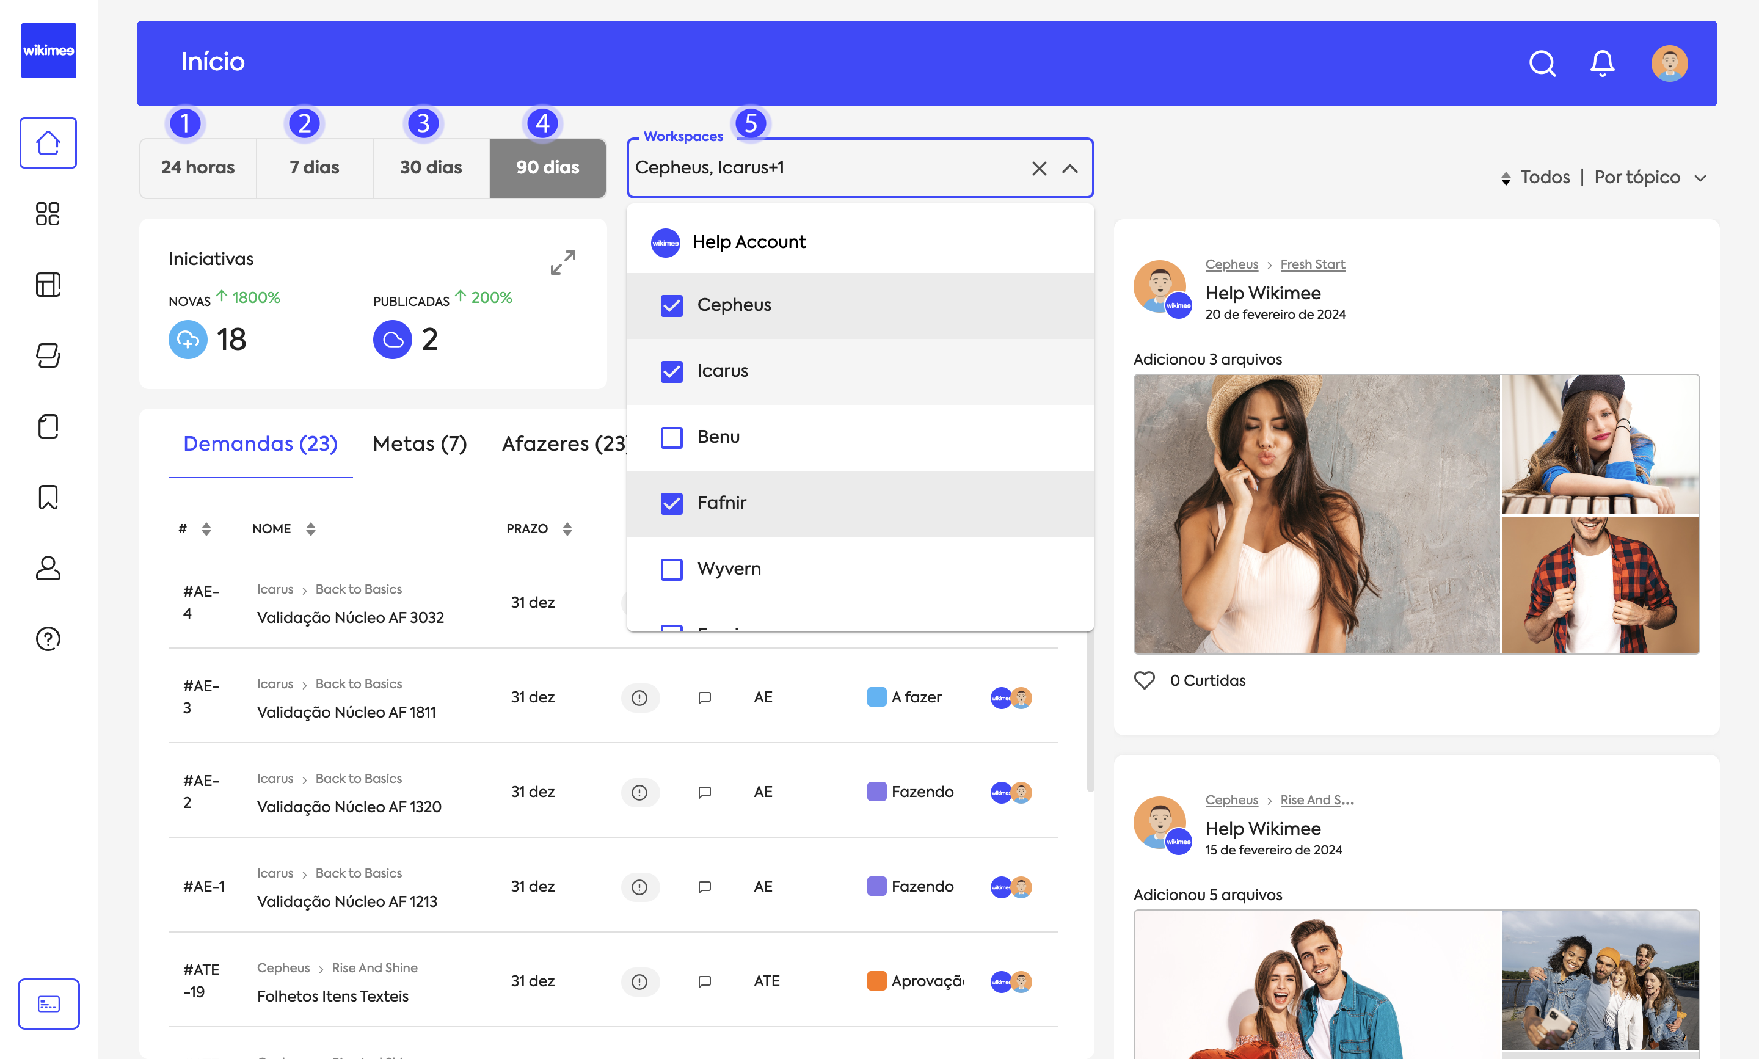Clear selected workspaces with X button
Image resolution: width=1759 pixels, height=1059 pixels.
[1039, 169]
